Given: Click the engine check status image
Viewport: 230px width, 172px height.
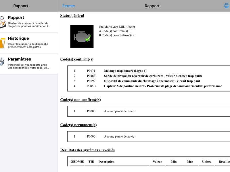Looking at the screenshot, I should click(x=82, y=36).
